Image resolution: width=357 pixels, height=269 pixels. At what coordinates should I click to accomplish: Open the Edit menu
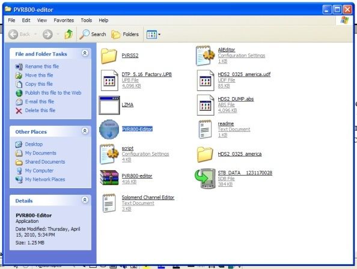(x=26, y=20)
